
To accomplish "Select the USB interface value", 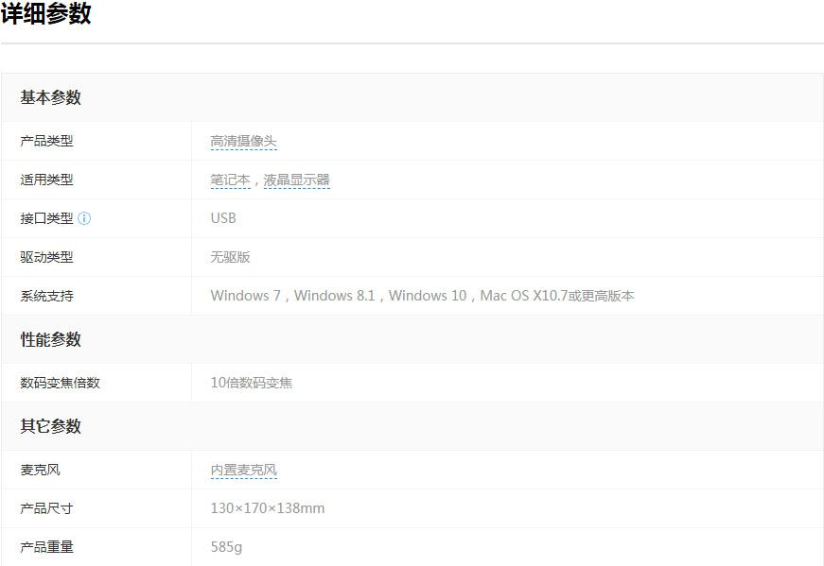I will click(x=223, y=218).
